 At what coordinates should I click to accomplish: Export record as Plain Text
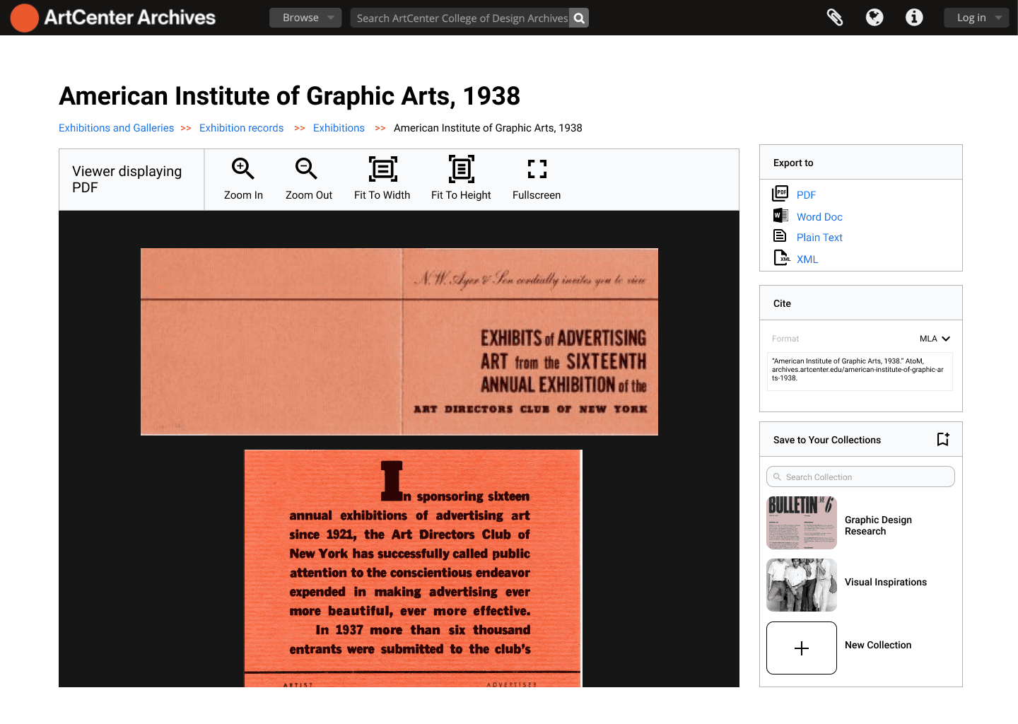(x=819, y=238)
